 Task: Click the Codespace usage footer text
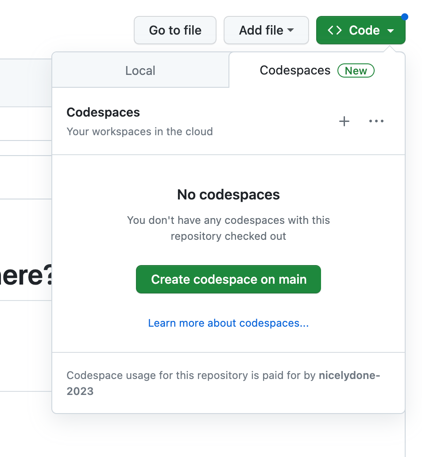[x=190, y=375]
